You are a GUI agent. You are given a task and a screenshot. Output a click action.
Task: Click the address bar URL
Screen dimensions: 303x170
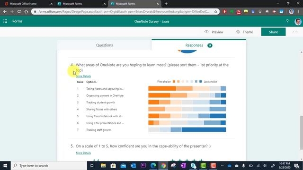tap(124, 11)
